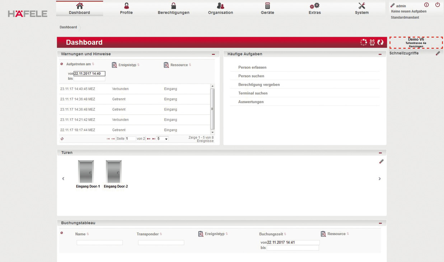Click the Name filter input in Buchungstableau
This screenshot has width=444, height=262.
point(99,243)
